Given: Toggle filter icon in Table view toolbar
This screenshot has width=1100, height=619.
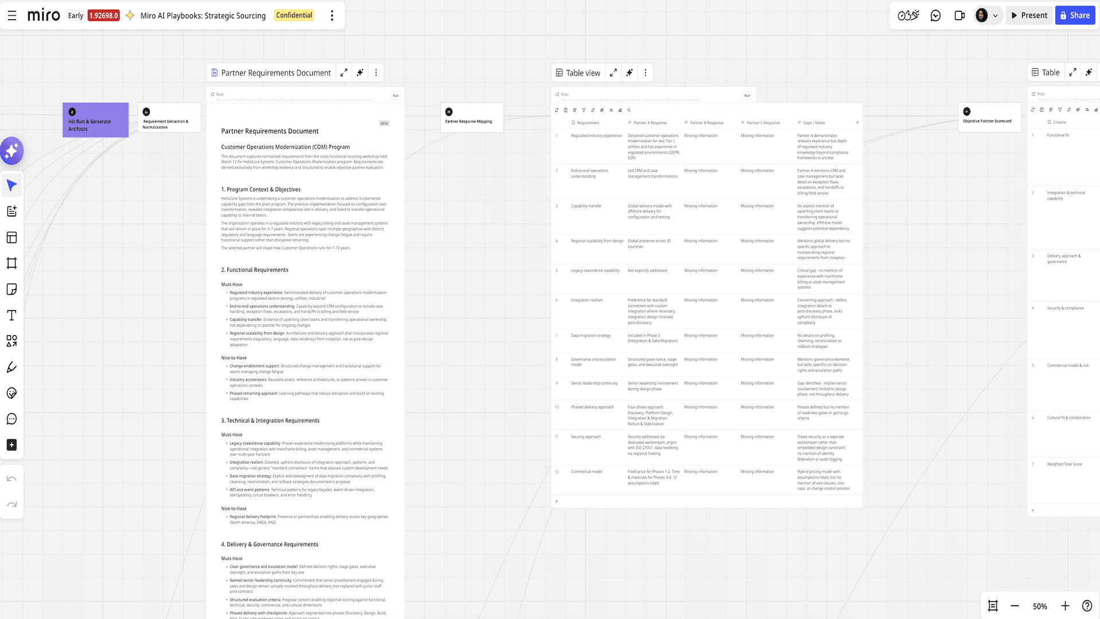Looking at the screenshot, I should (584, 110).
